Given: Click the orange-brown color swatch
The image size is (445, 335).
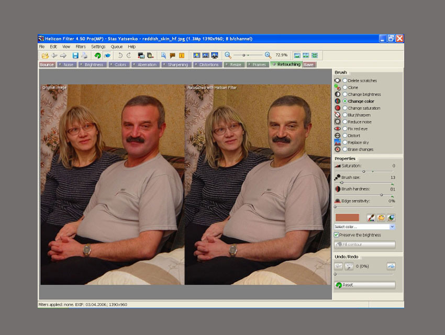Looking at the screenshot, I should pyautogui.click(x=347, y=218).
